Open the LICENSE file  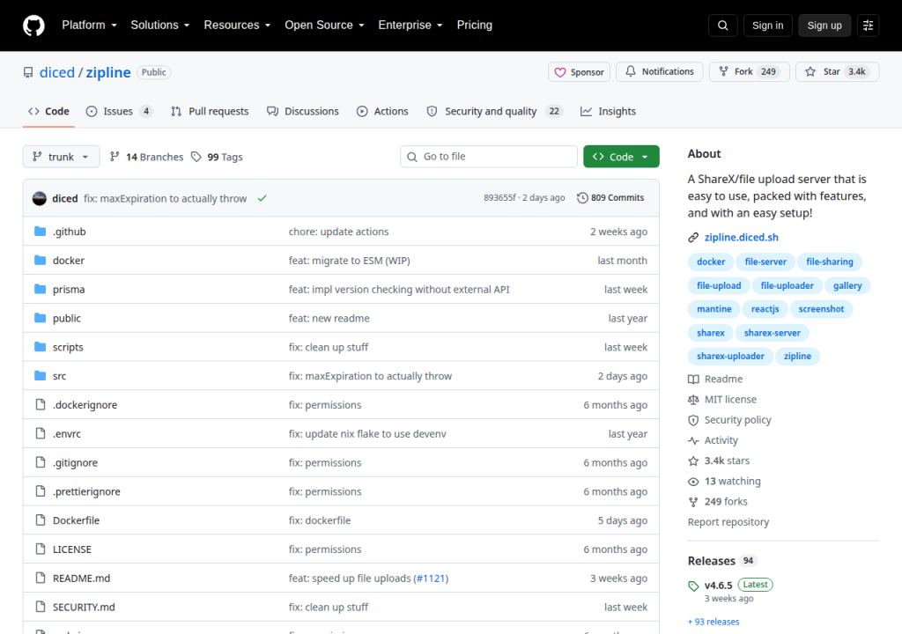tap(72, 549)
